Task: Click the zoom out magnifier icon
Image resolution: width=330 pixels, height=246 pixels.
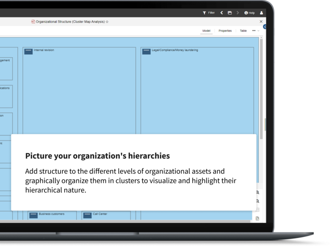Action: 257,201
